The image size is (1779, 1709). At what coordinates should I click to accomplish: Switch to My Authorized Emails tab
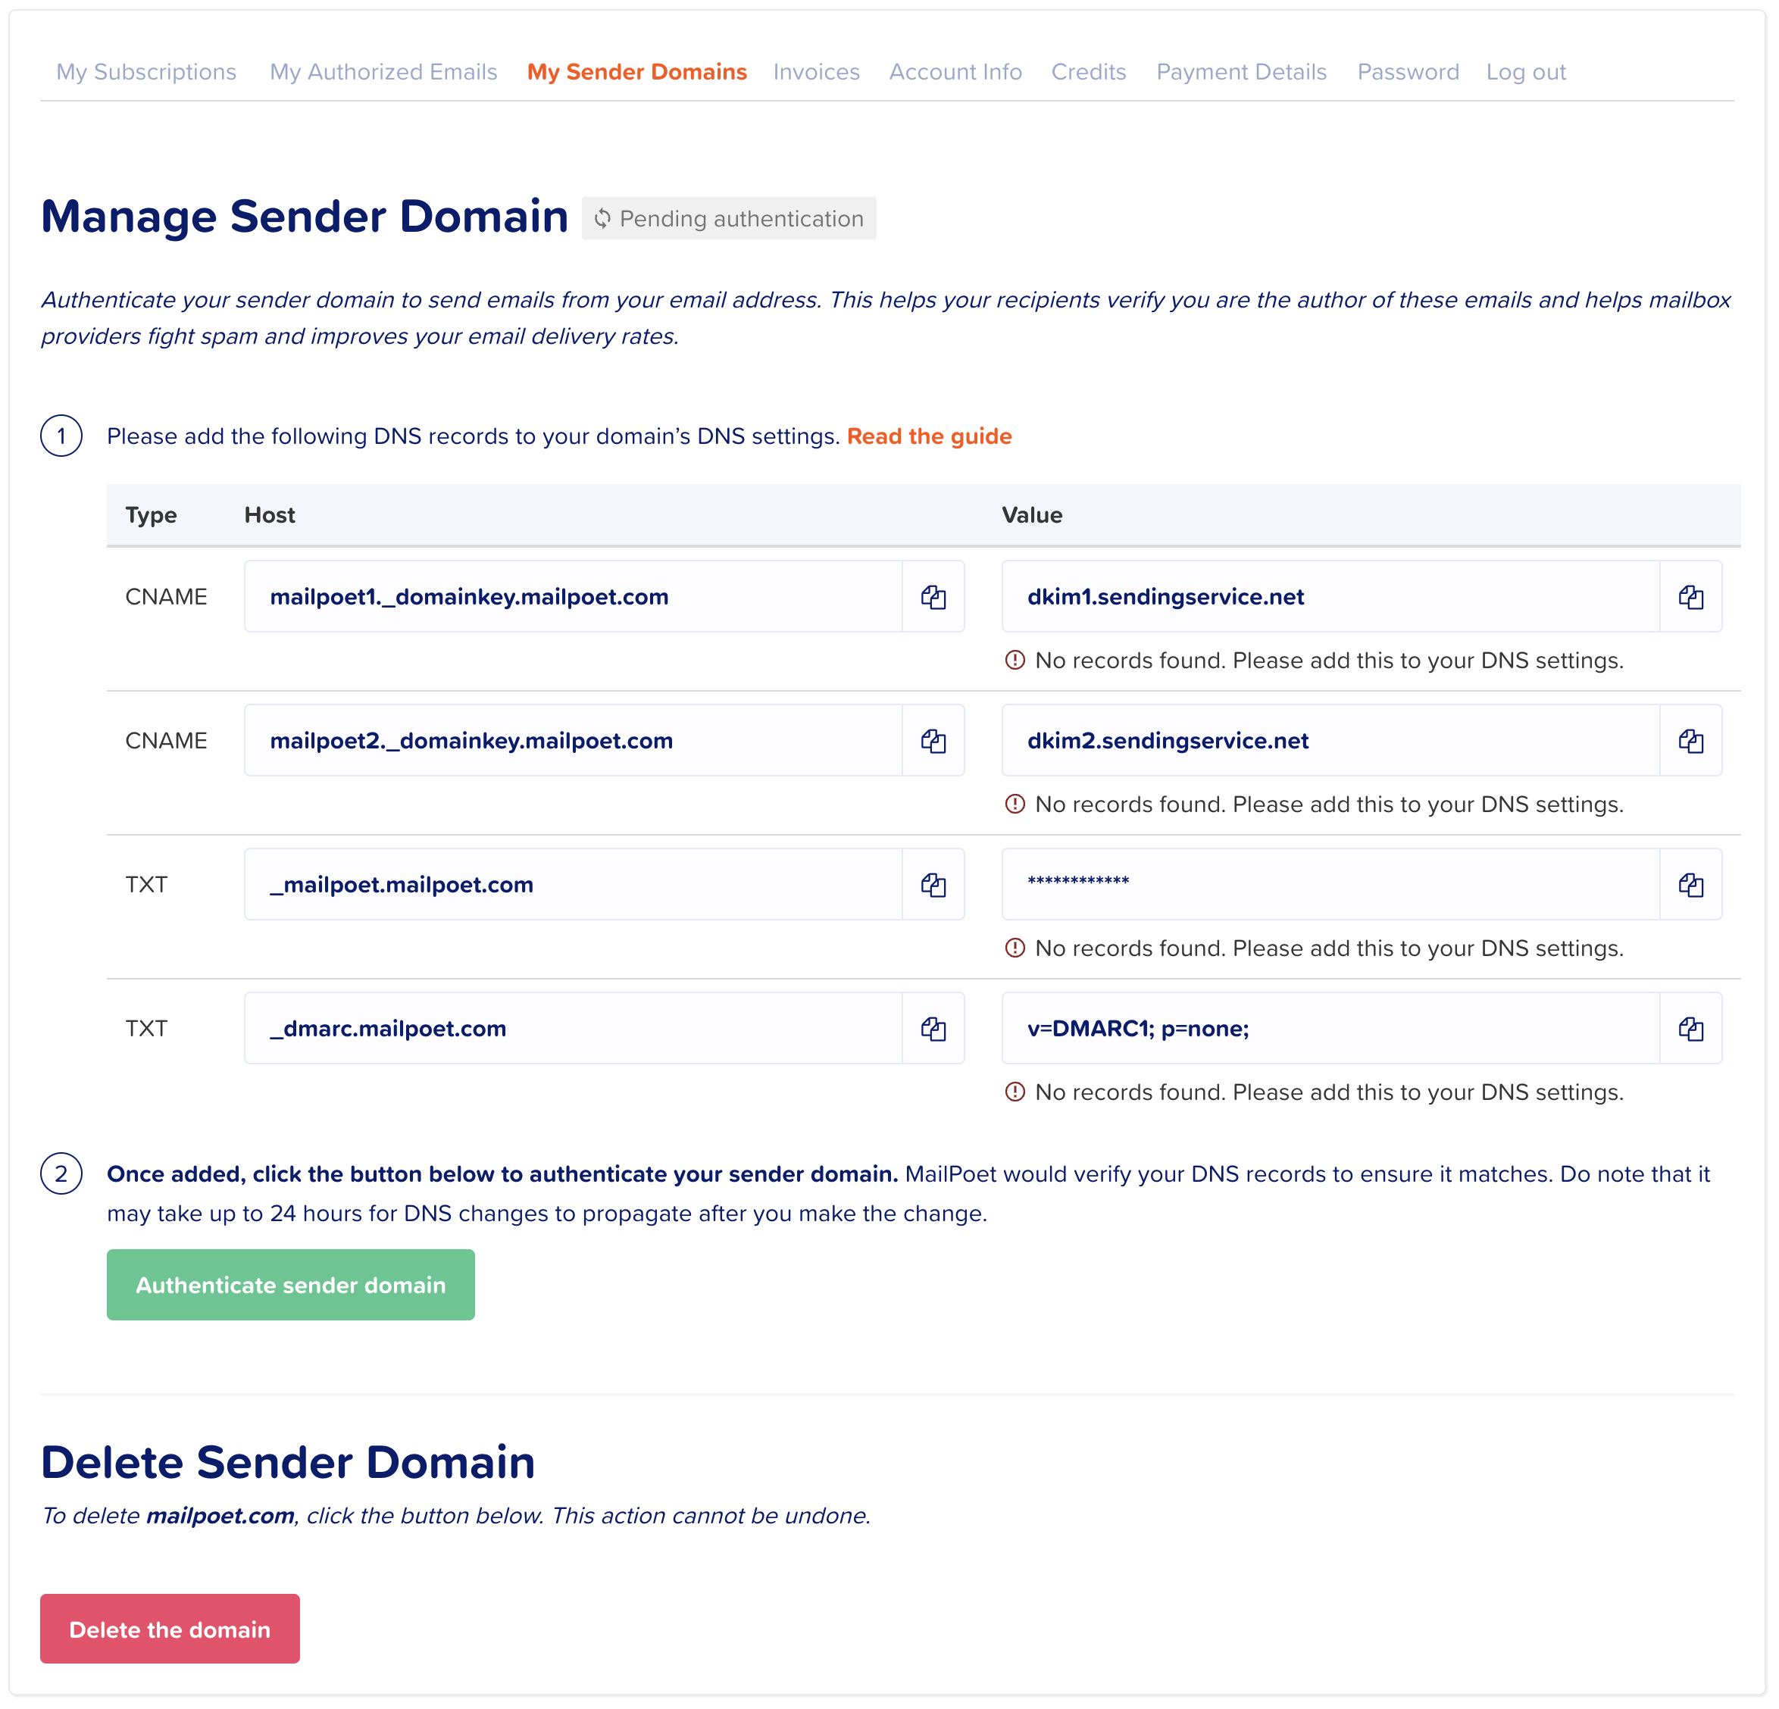(x=383, y=72)
